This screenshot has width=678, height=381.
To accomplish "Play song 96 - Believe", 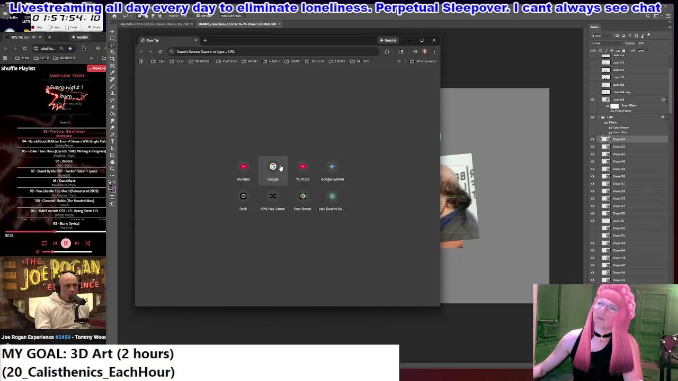I will (64, 162).
